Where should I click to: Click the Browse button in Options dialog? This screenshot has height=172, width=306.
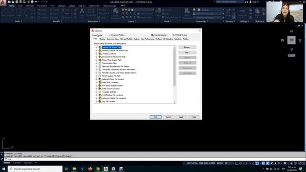[187, 47]
